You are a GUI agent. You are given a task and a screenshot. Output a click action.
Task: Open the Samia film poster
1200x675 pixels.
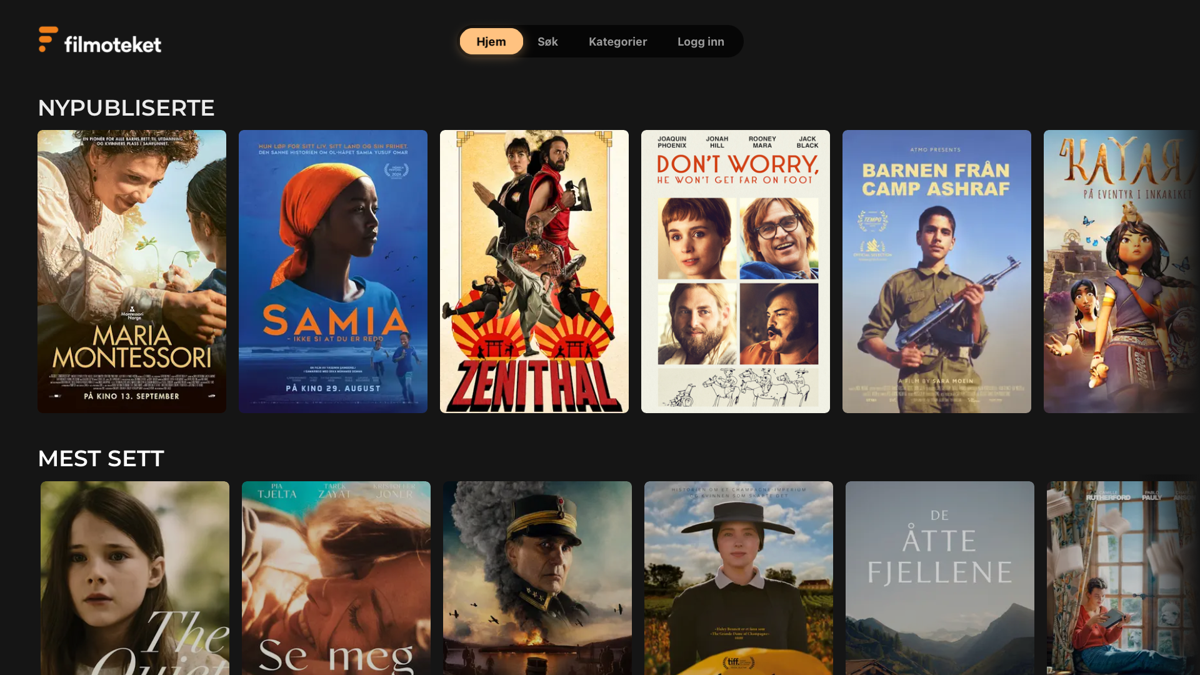333,271
